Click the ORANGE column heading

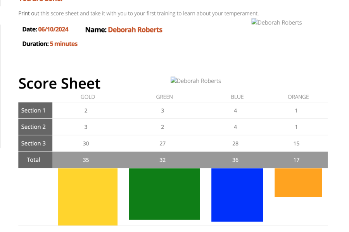(x=298, y=97)
